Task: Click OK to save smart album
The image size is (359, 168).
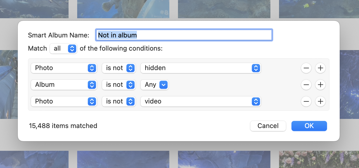Action: tap(309, 126)
